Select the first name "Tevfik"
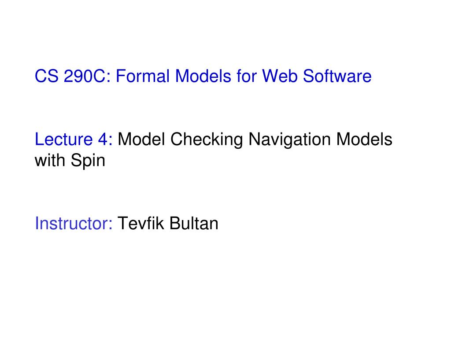The height and width of the screenshot is (338, 451). (x=140, y=223)
